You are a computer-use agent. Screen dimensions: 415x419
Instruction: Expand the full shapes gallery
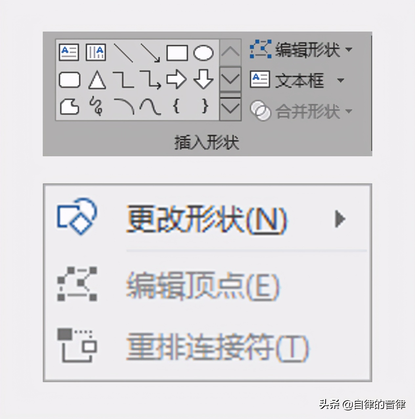[x=230, y=107]
